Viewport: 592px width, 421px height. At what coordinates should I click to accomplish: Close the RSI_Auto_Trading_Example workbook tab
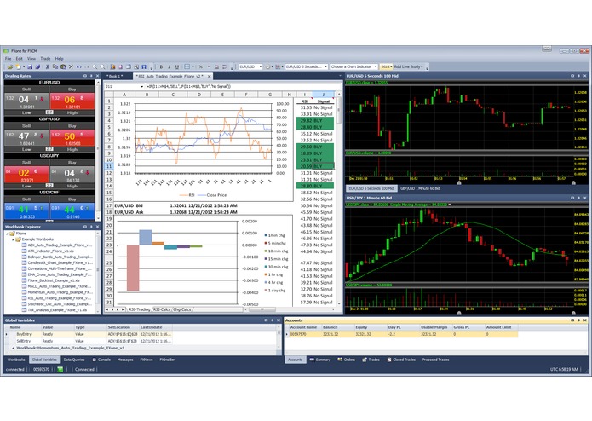(x=209, y=76)
